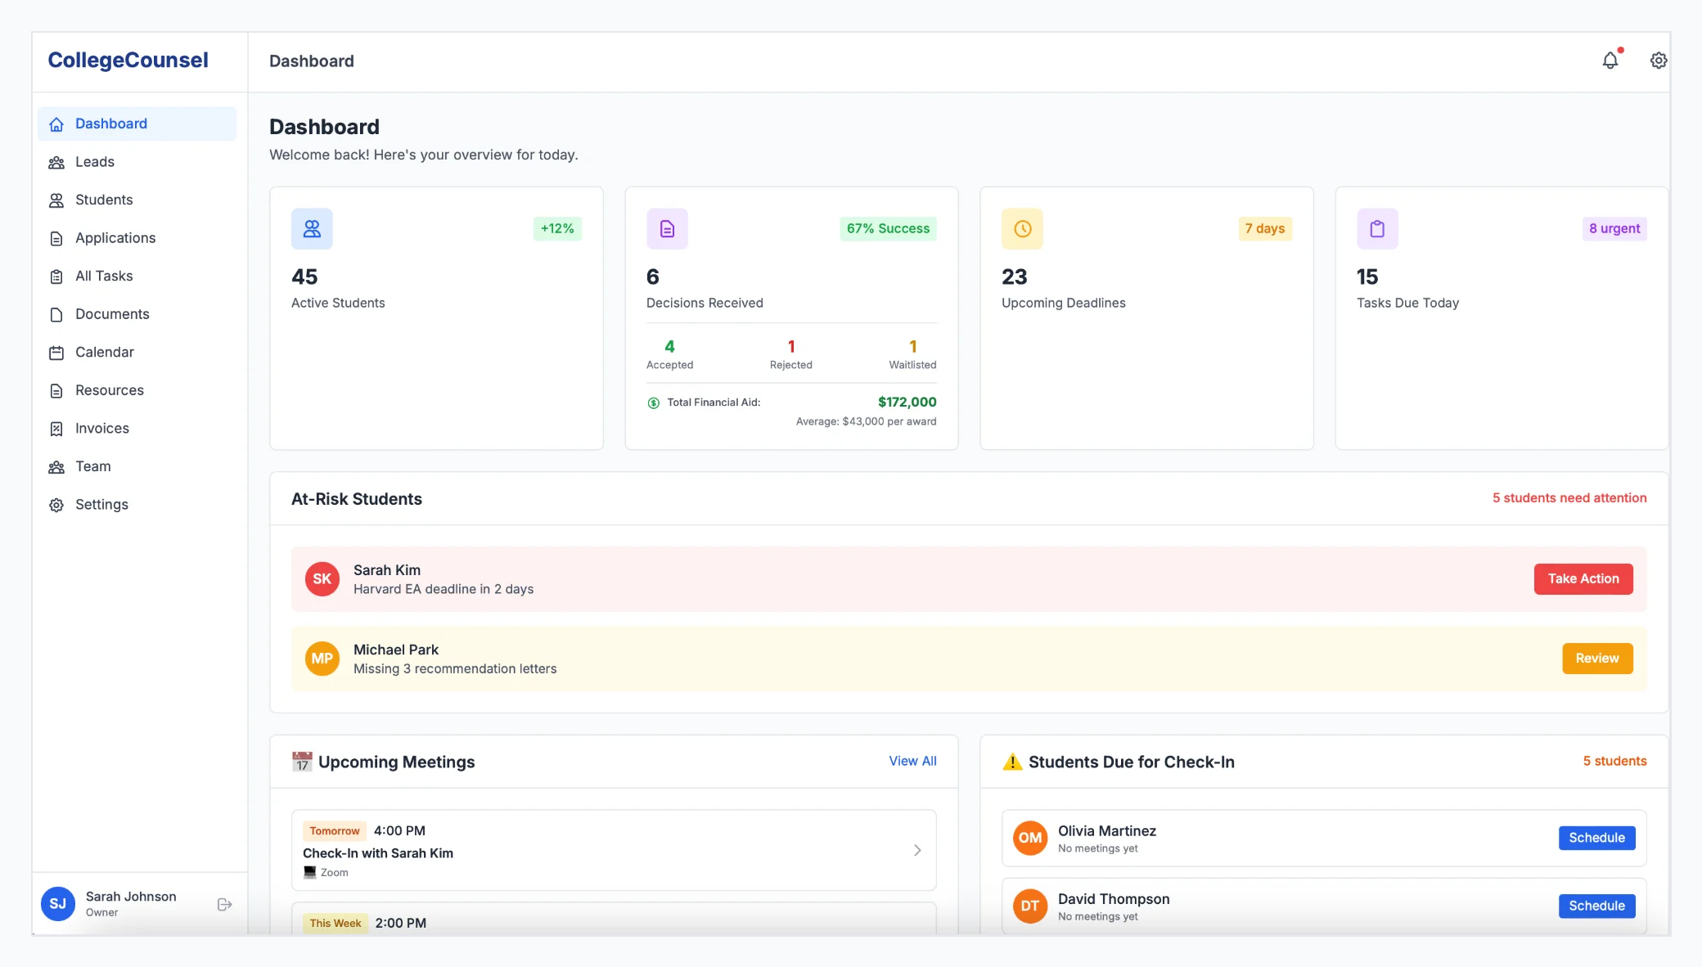Image resolution: width=1702 pixels, height=967 pixels.
Task: Open the Applications section
Action: point(115,237)
